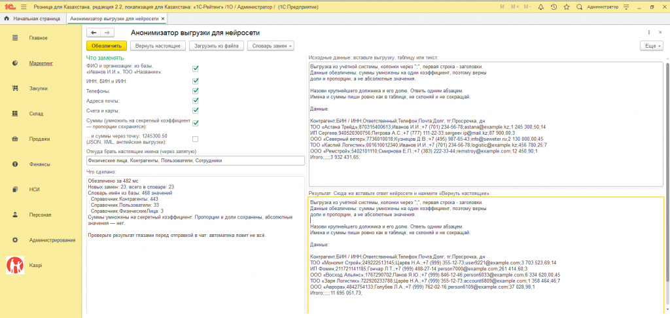Enable суммы через точку checkbox
670x318 pixels.
click(196, 139)
